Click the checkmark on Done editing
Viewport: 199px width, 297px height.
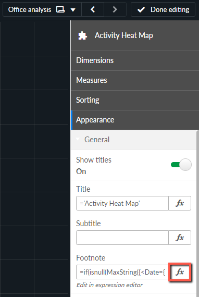coord(141,9)
